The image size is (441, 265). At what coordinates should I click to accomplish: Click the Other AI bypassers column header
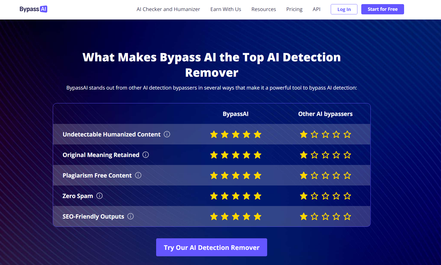tap(325, 114)
